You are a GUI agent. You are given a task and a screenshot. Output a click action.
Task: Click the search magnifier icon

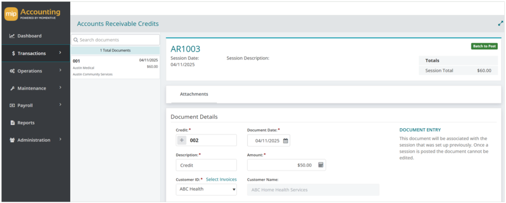[x=76, y=40]
